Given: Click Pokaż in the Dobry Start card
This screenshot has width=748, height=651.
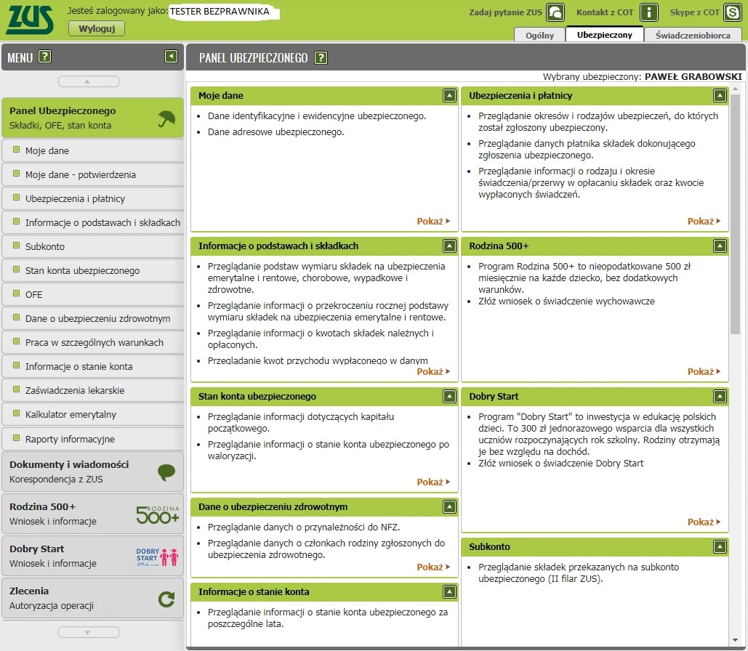Looking at the screenshot, I should pos(704,522).
